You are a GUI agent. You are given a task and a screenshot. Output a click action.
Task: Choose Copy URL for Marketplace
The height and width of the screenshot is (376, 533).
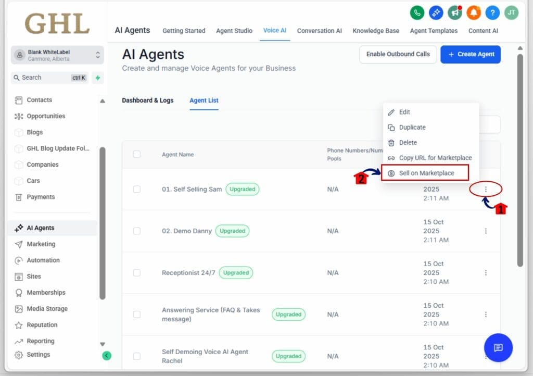tap(431, 158)
